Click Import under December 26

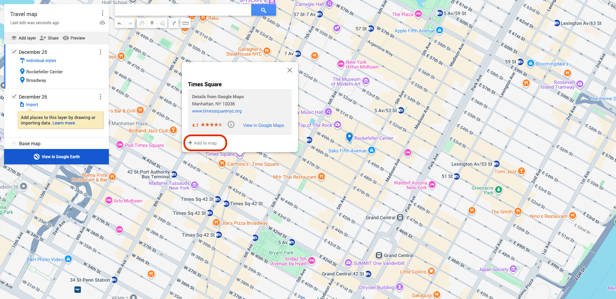(29, 105)
